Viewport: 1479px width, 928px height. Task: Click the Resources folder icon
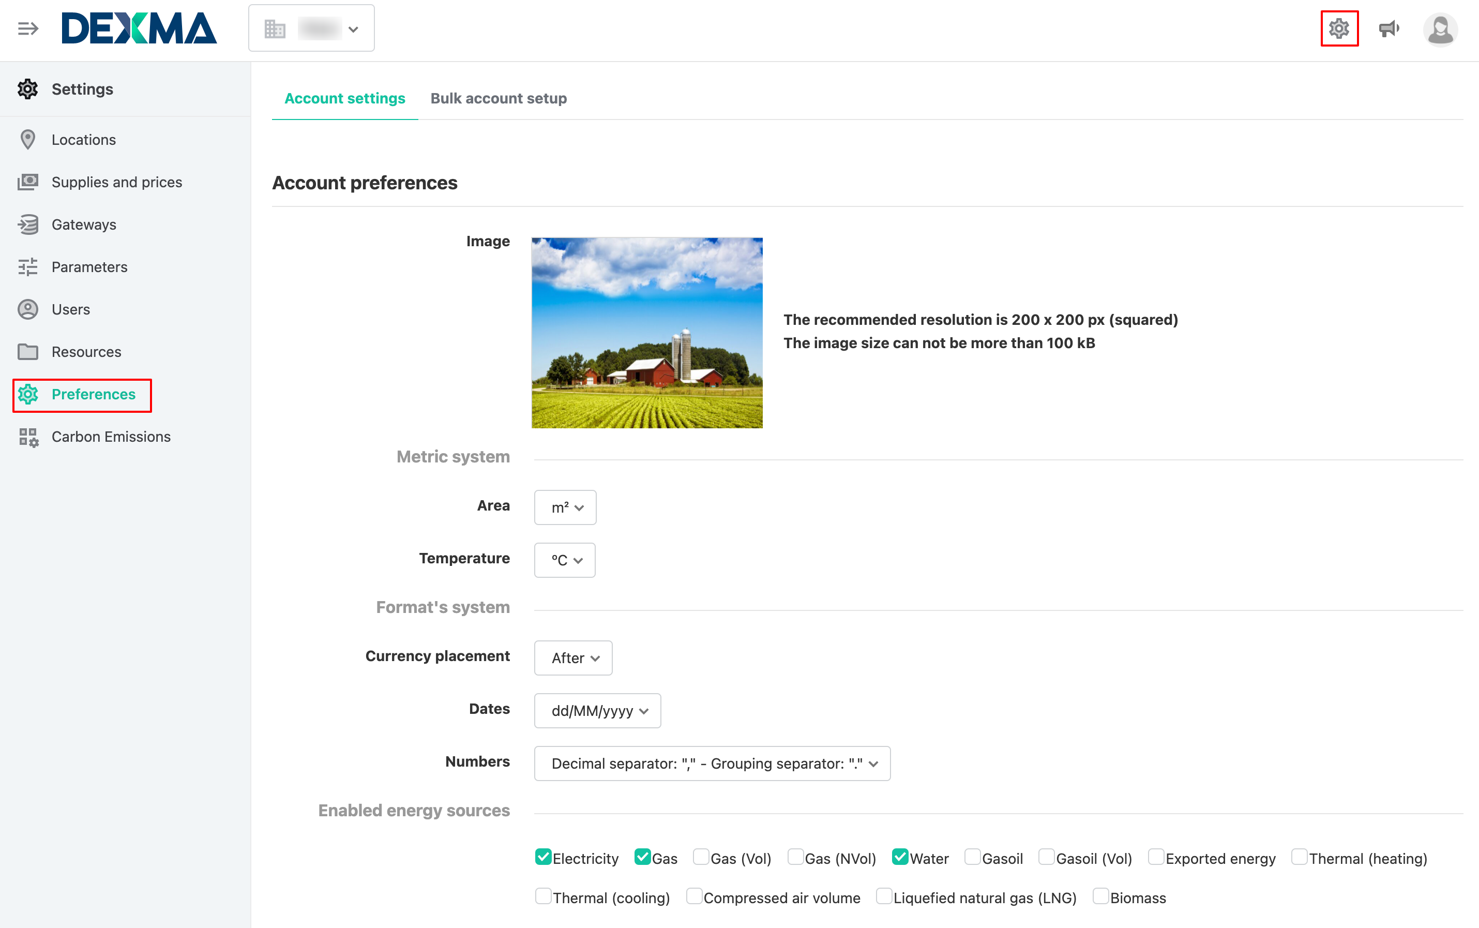[27, 352]
